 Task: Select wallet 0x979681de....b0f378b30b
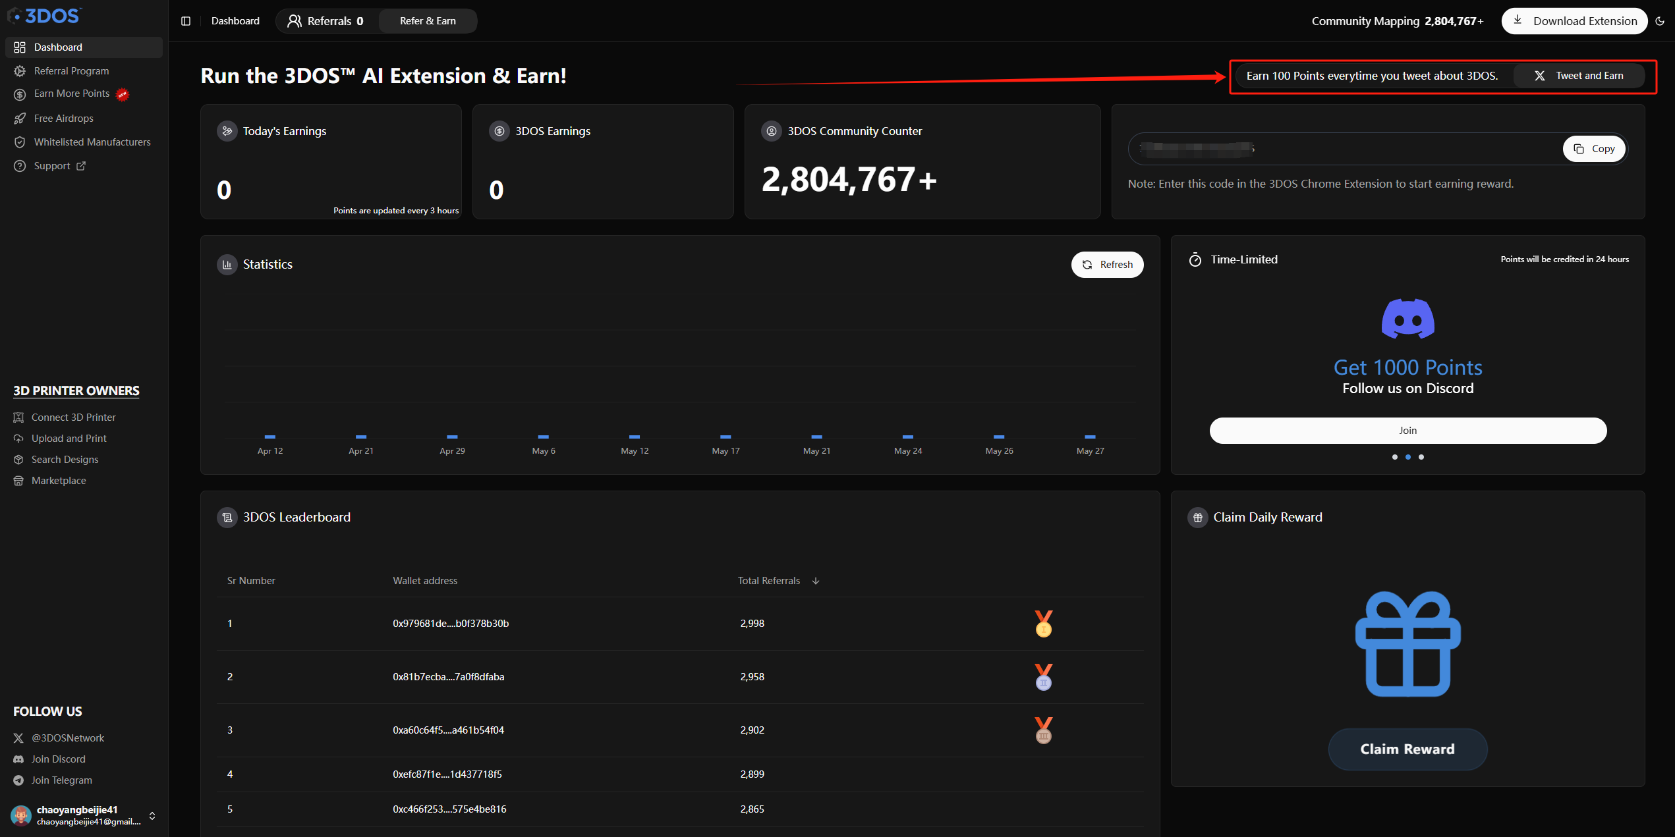pos(451,624)
